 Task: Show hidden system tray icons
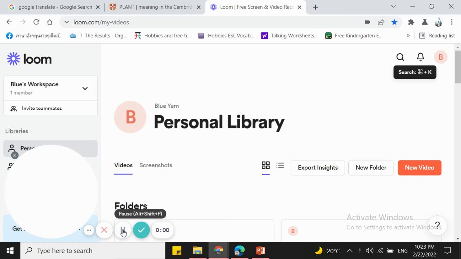[x=349, y=251]
